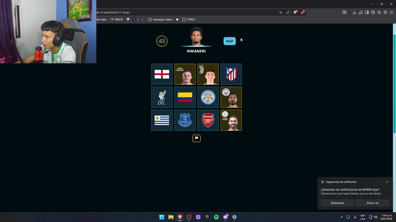
Task: Open the Twitch bookmark icon
Action: click(x=128, y=19)
